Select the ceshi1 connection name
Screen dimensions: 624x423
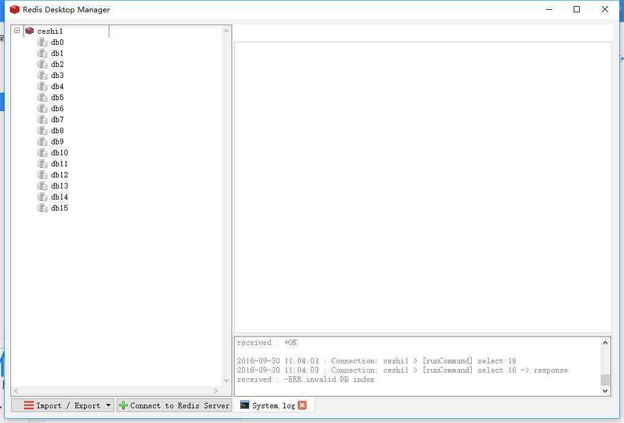(50, 31)
